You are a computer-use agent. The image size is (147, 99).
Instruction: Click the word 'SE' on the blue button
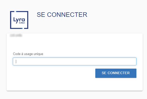tap(104, 73)
